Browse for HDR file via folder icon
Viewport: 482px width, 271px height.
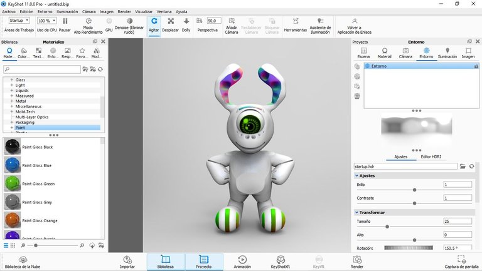coord(463,166)
